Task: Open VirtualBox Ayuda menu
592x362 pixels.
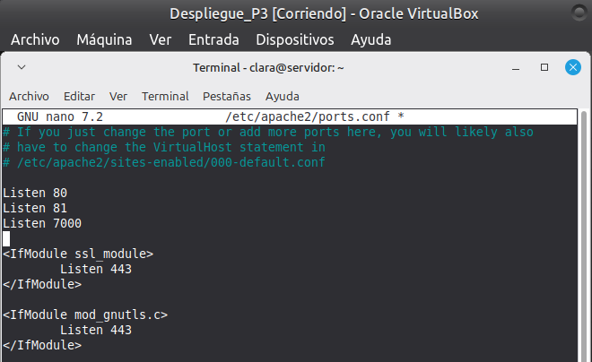Action: (x=371, y=40)
